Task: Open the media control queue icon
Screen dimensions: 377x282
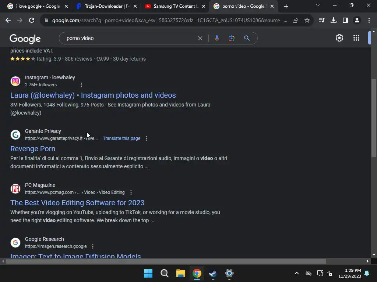Action: click(x=321, y=21)
